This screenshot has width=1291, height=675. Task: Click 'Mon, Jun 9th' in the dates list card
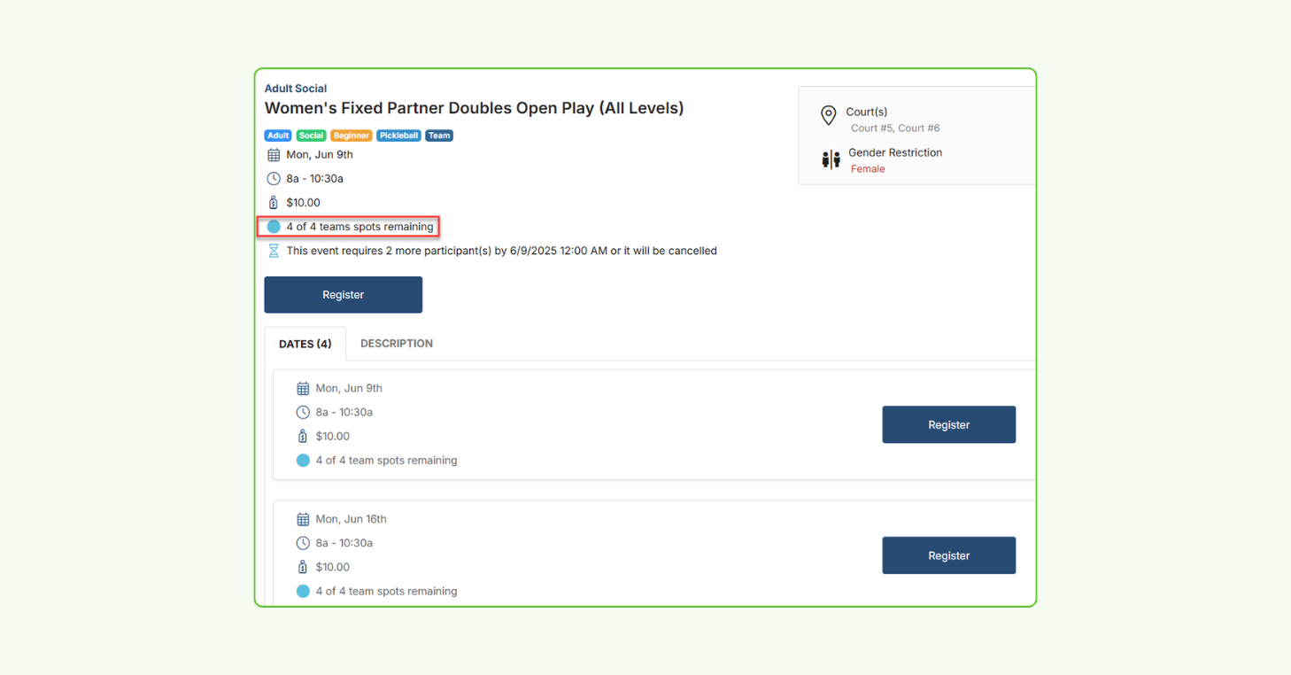(x=349, y=388)
